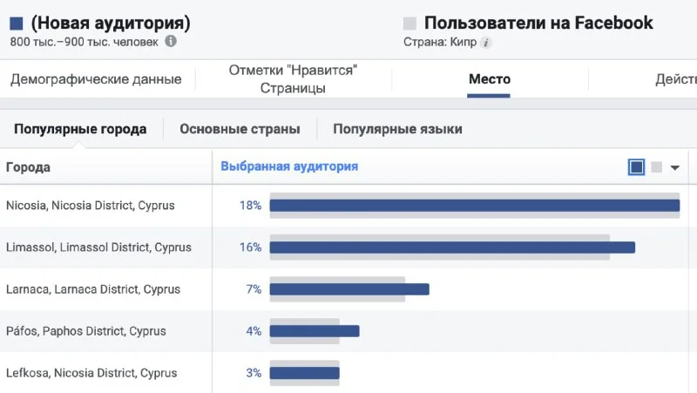Click info icon next to 800–900 тыс. человек
This screenshot has width=697, height=393.
pos(171,41)
